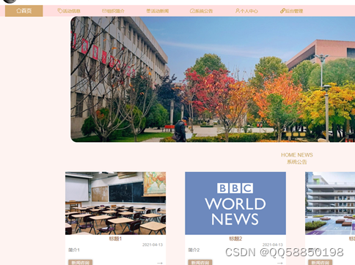Click the 标题1 card title
This screenshot has height=265, width=355.
(115, 239)
